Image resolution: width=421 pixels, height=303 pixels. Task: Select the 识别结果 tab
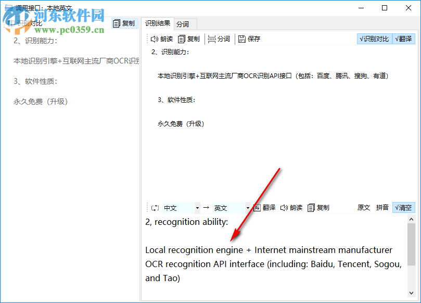tap(157, 23)
